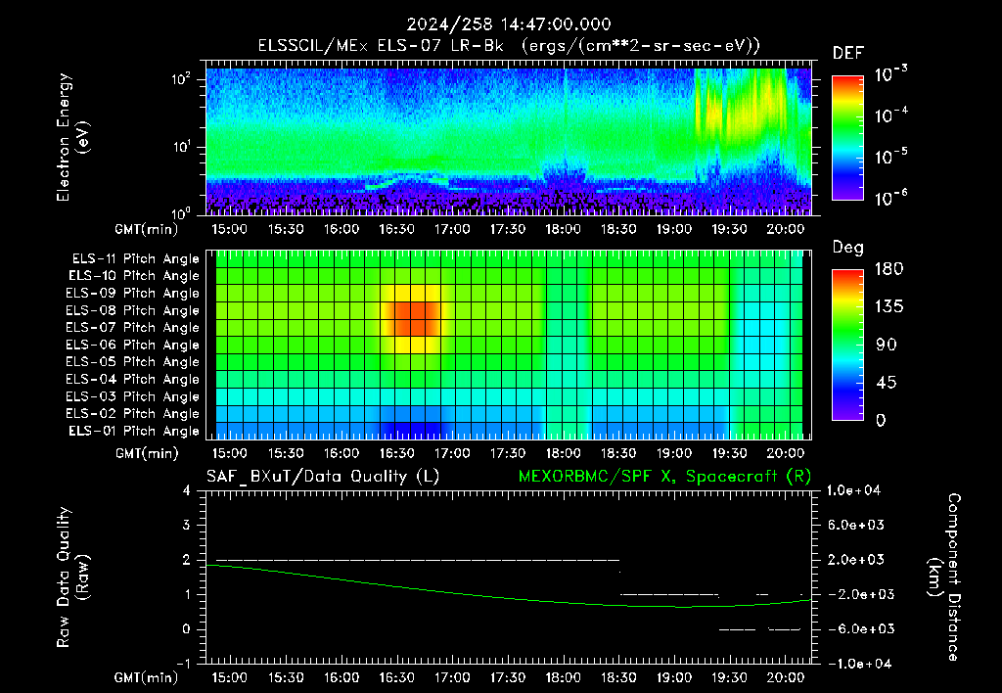The height and width of the screenshot is (693, 1002).
Task: Click the green MEXORBMC/SPF X, Spacecraft (R) legend
Action: tap(664, 477)
